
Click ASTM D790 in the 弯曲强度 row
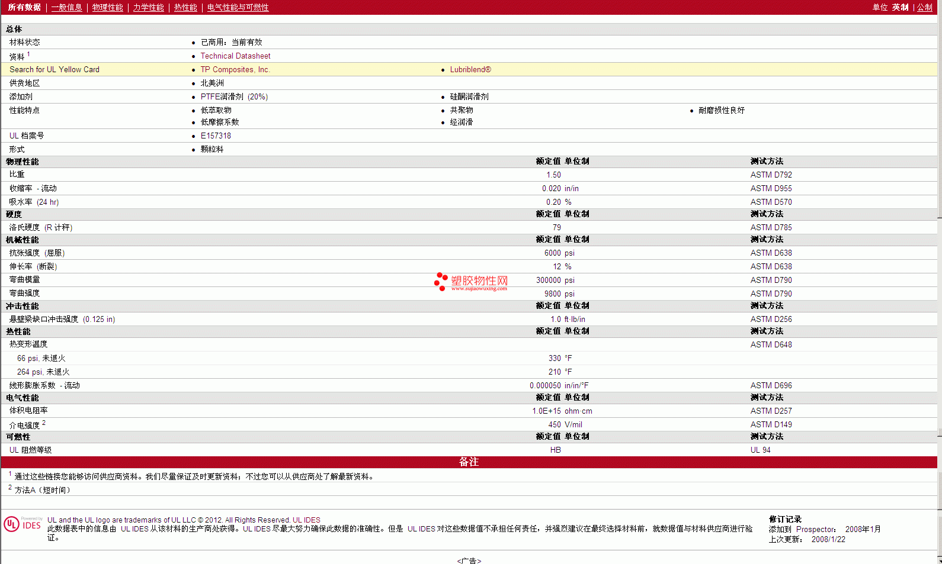771,294
